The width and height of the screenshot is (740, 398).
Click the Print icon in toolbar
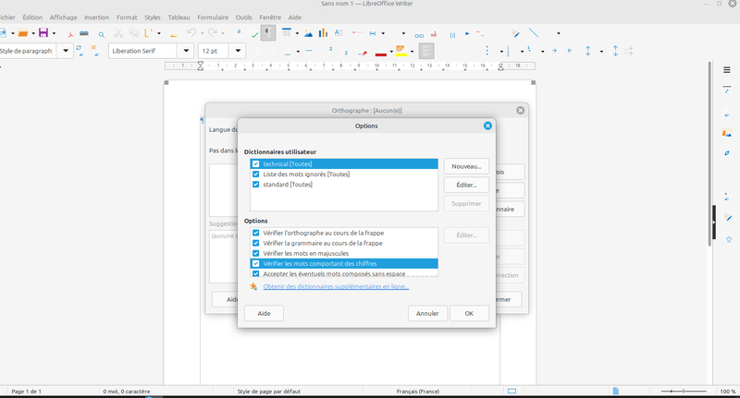coord(85,33)
